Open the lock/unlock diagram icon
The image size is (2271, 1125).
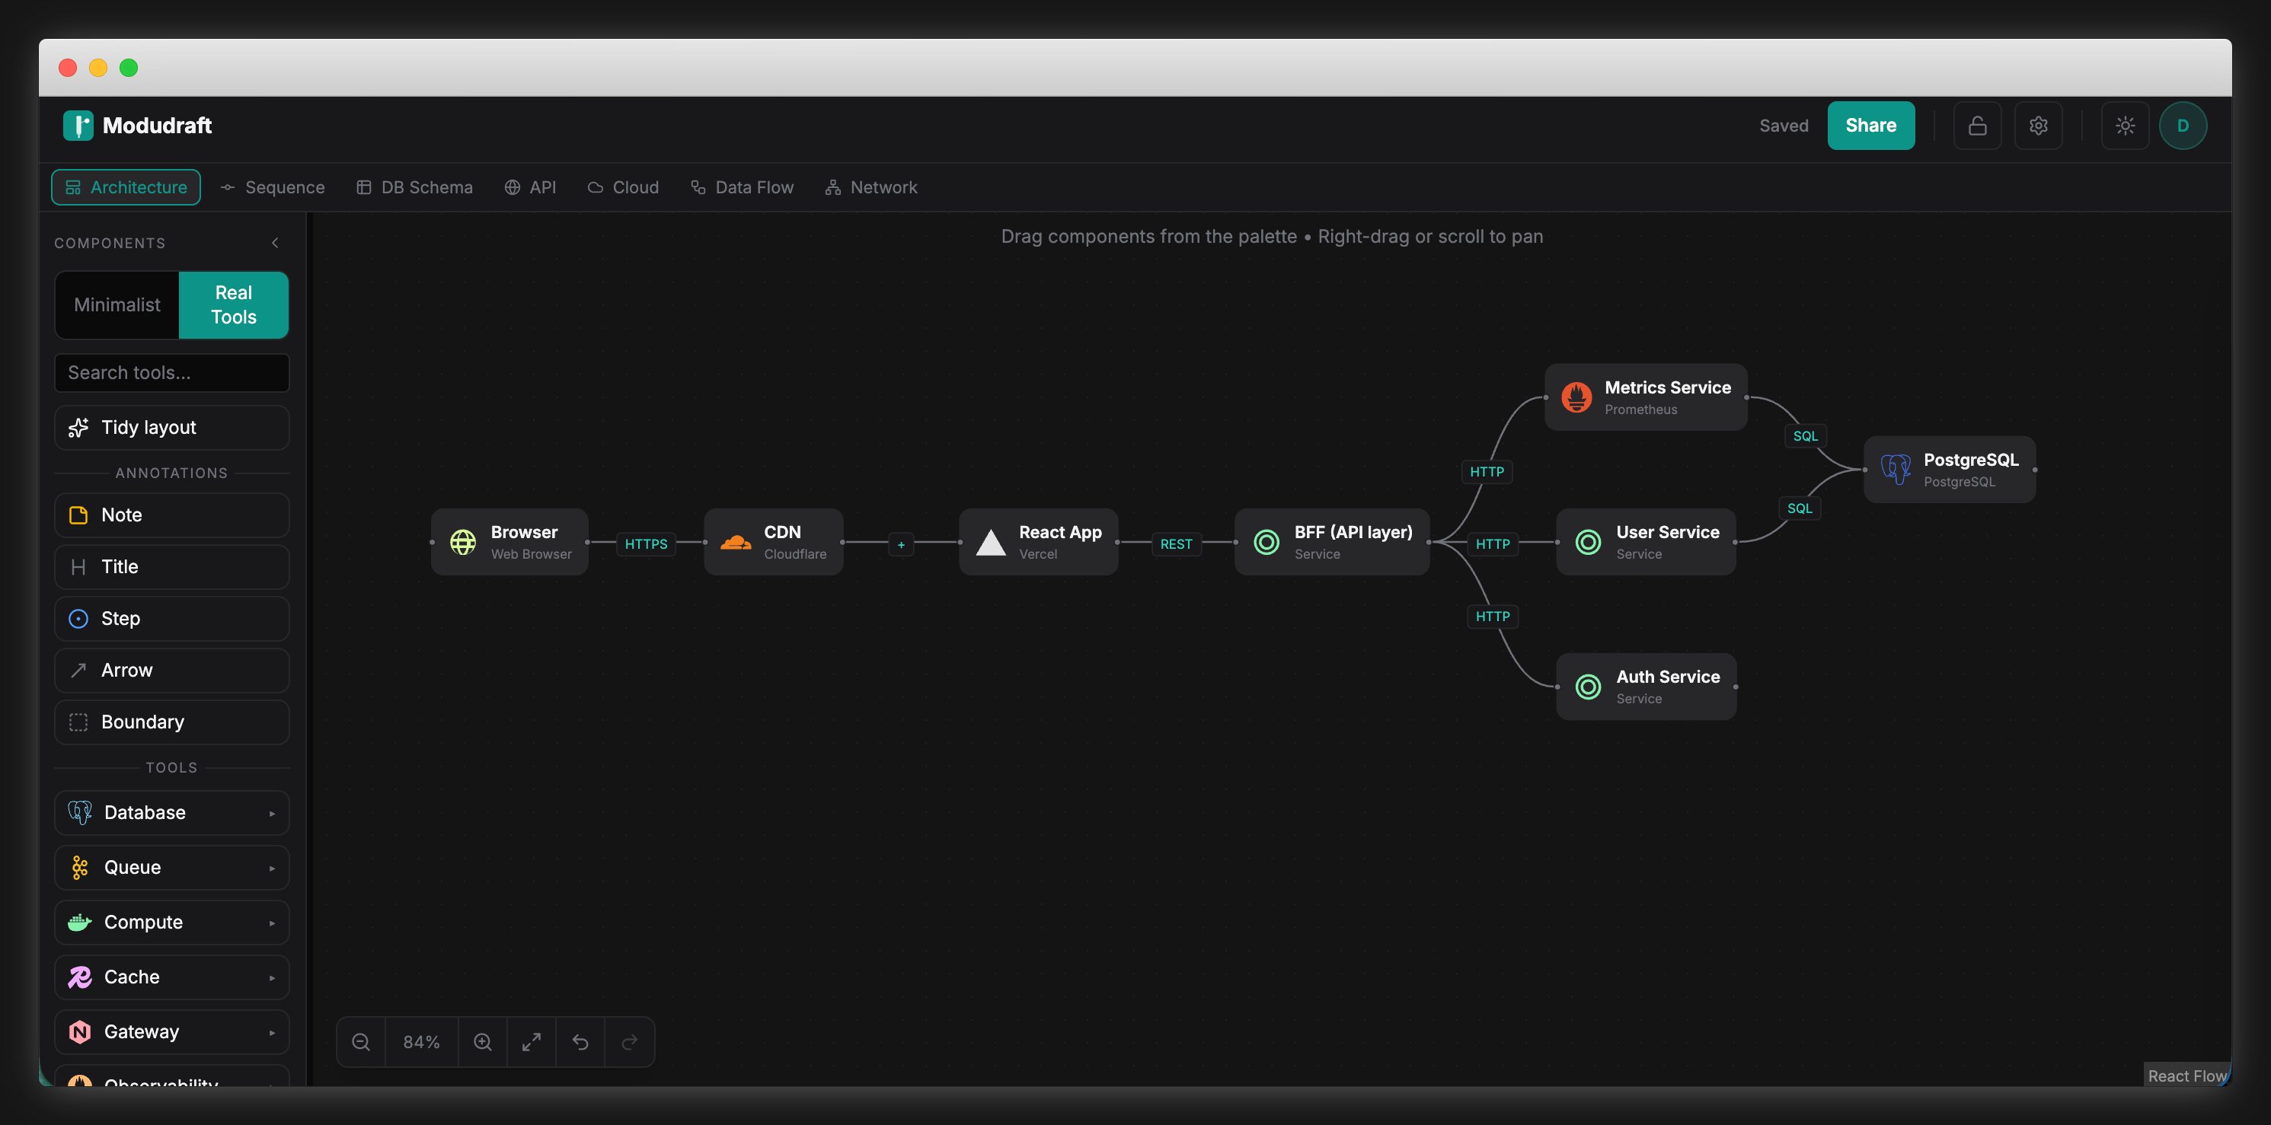tap(1976, 125)
